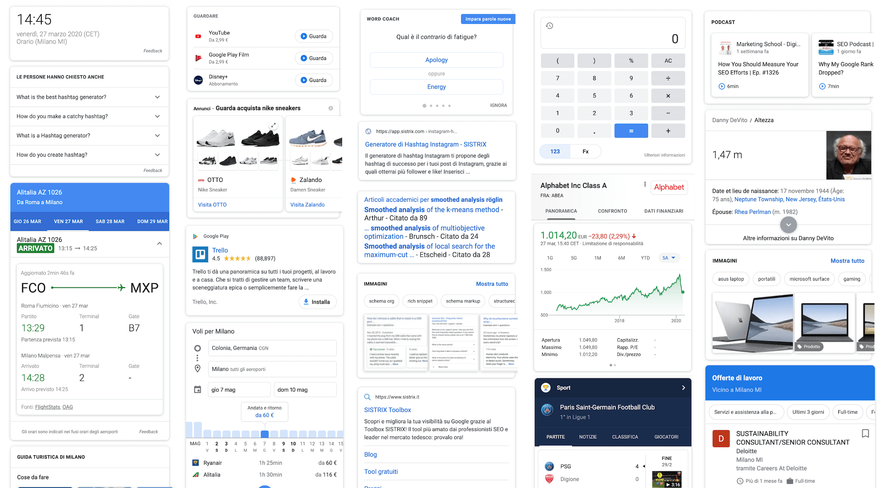Toggle the asus laptop image filter
The width and height of the screenshot is (881, 488).
point(731,279)
